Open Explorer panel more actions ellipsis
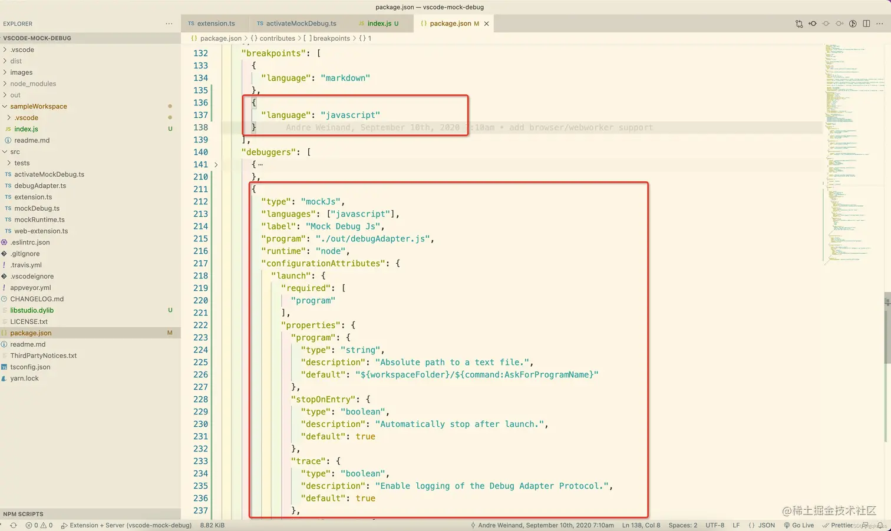891x531 pixels. pos(169,24)
